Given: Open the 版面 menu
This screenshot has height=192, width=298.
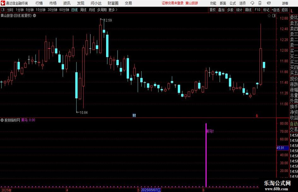Looking at the screenshot, I should [x=223, y=3].
